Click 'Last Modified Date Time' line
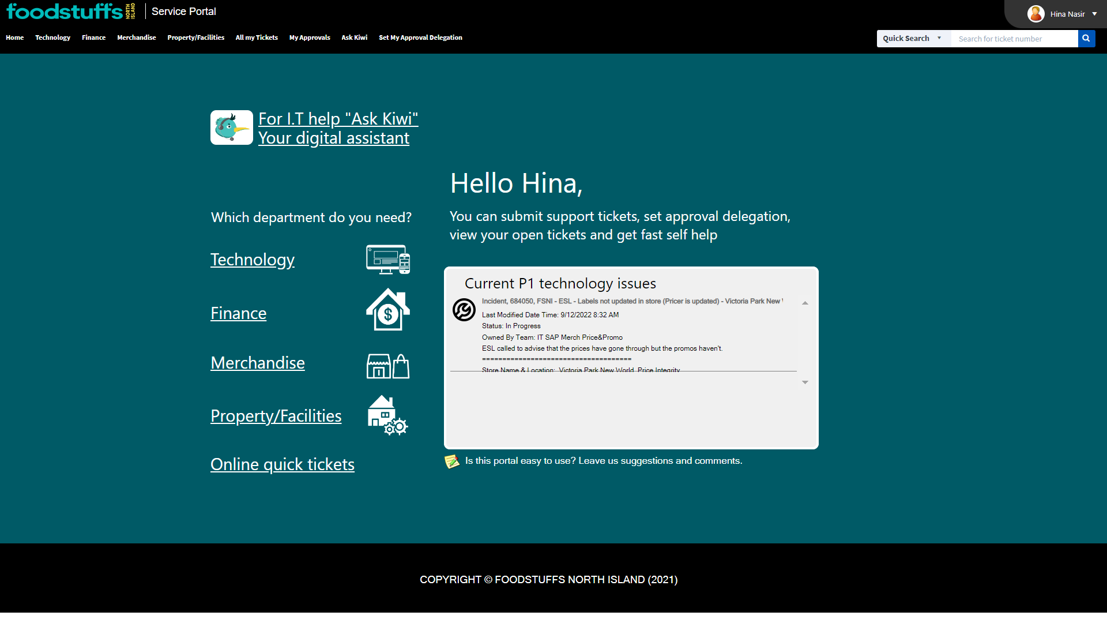1107x623 pixels. 550,315
